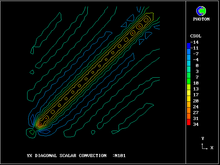Select legend value 24
The width and height of the screenshot is (220, 165).
pyautogui.click(x=196, y=107)
